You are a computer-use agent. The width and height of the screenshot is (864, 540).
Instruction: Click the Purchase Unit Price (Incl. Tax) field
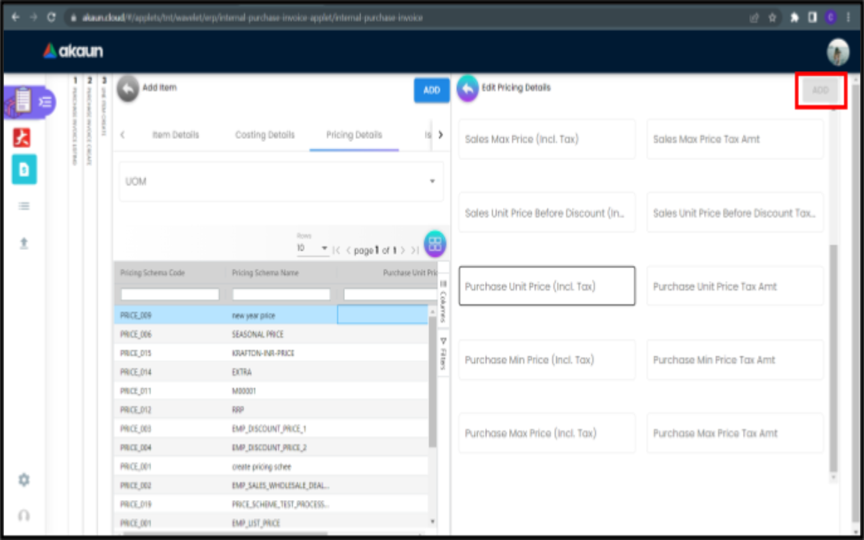tap(547, 286)
